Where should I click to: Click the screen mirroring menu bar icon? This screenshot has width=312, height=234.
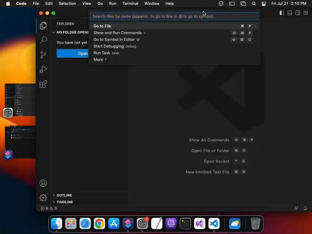click(x=243, y=4)
